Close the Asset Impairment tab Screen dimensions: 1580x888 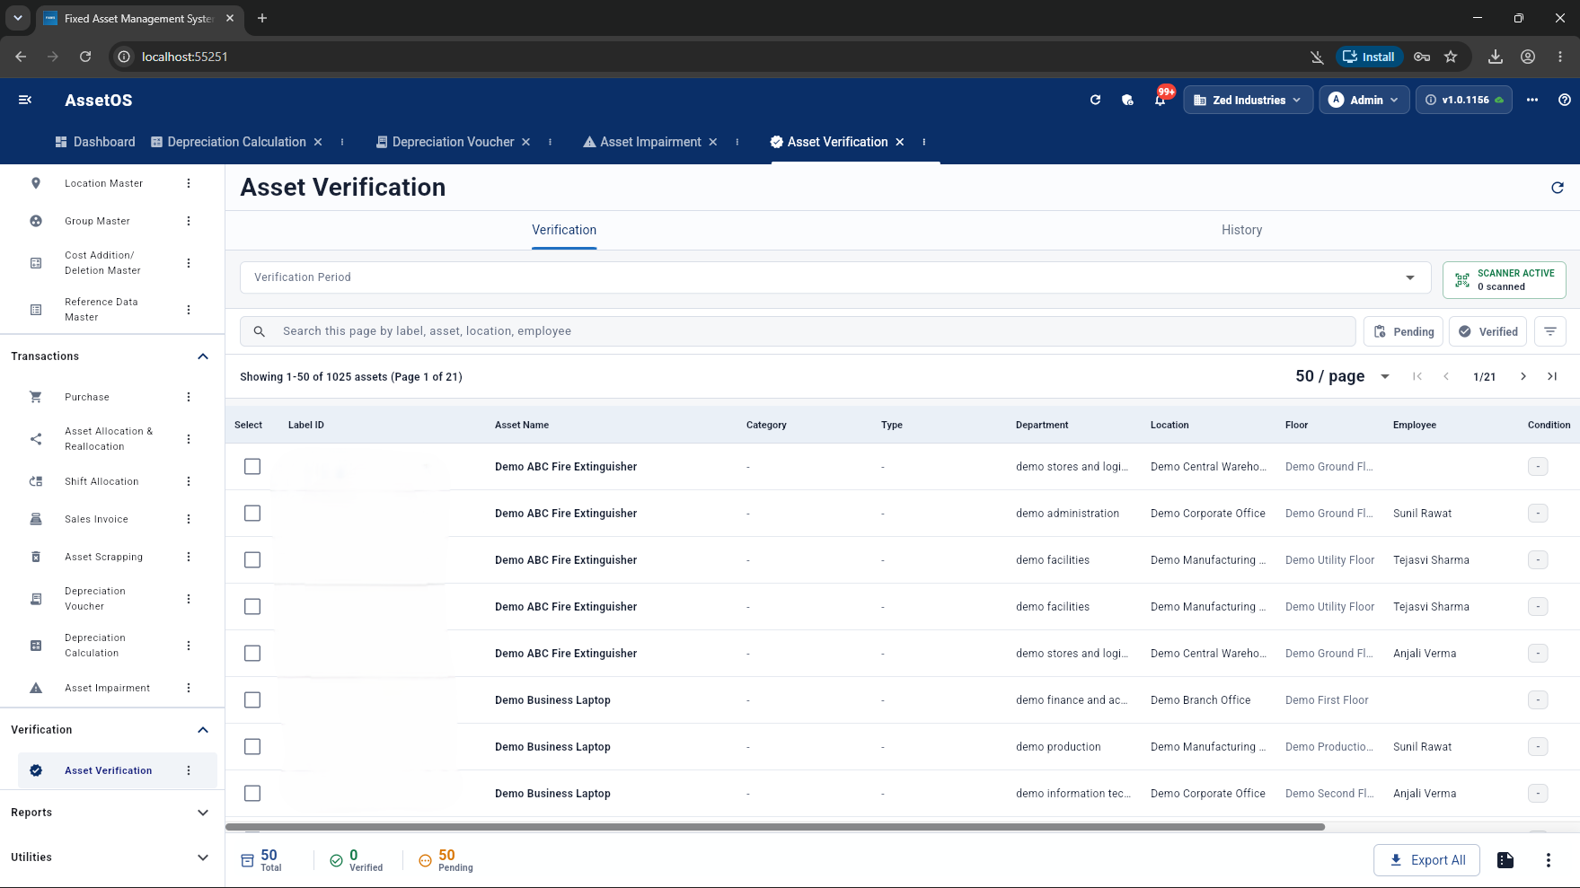[713, 142]
